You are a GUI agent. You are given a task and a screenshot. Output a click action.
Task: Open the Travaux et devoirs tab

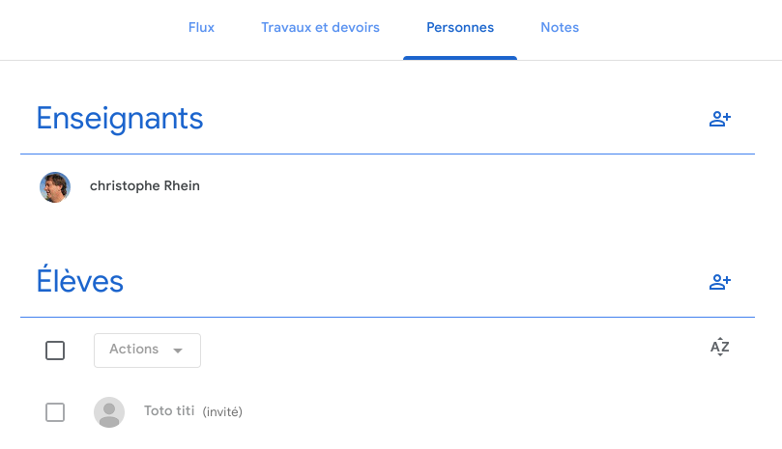(x=320, y=27)
